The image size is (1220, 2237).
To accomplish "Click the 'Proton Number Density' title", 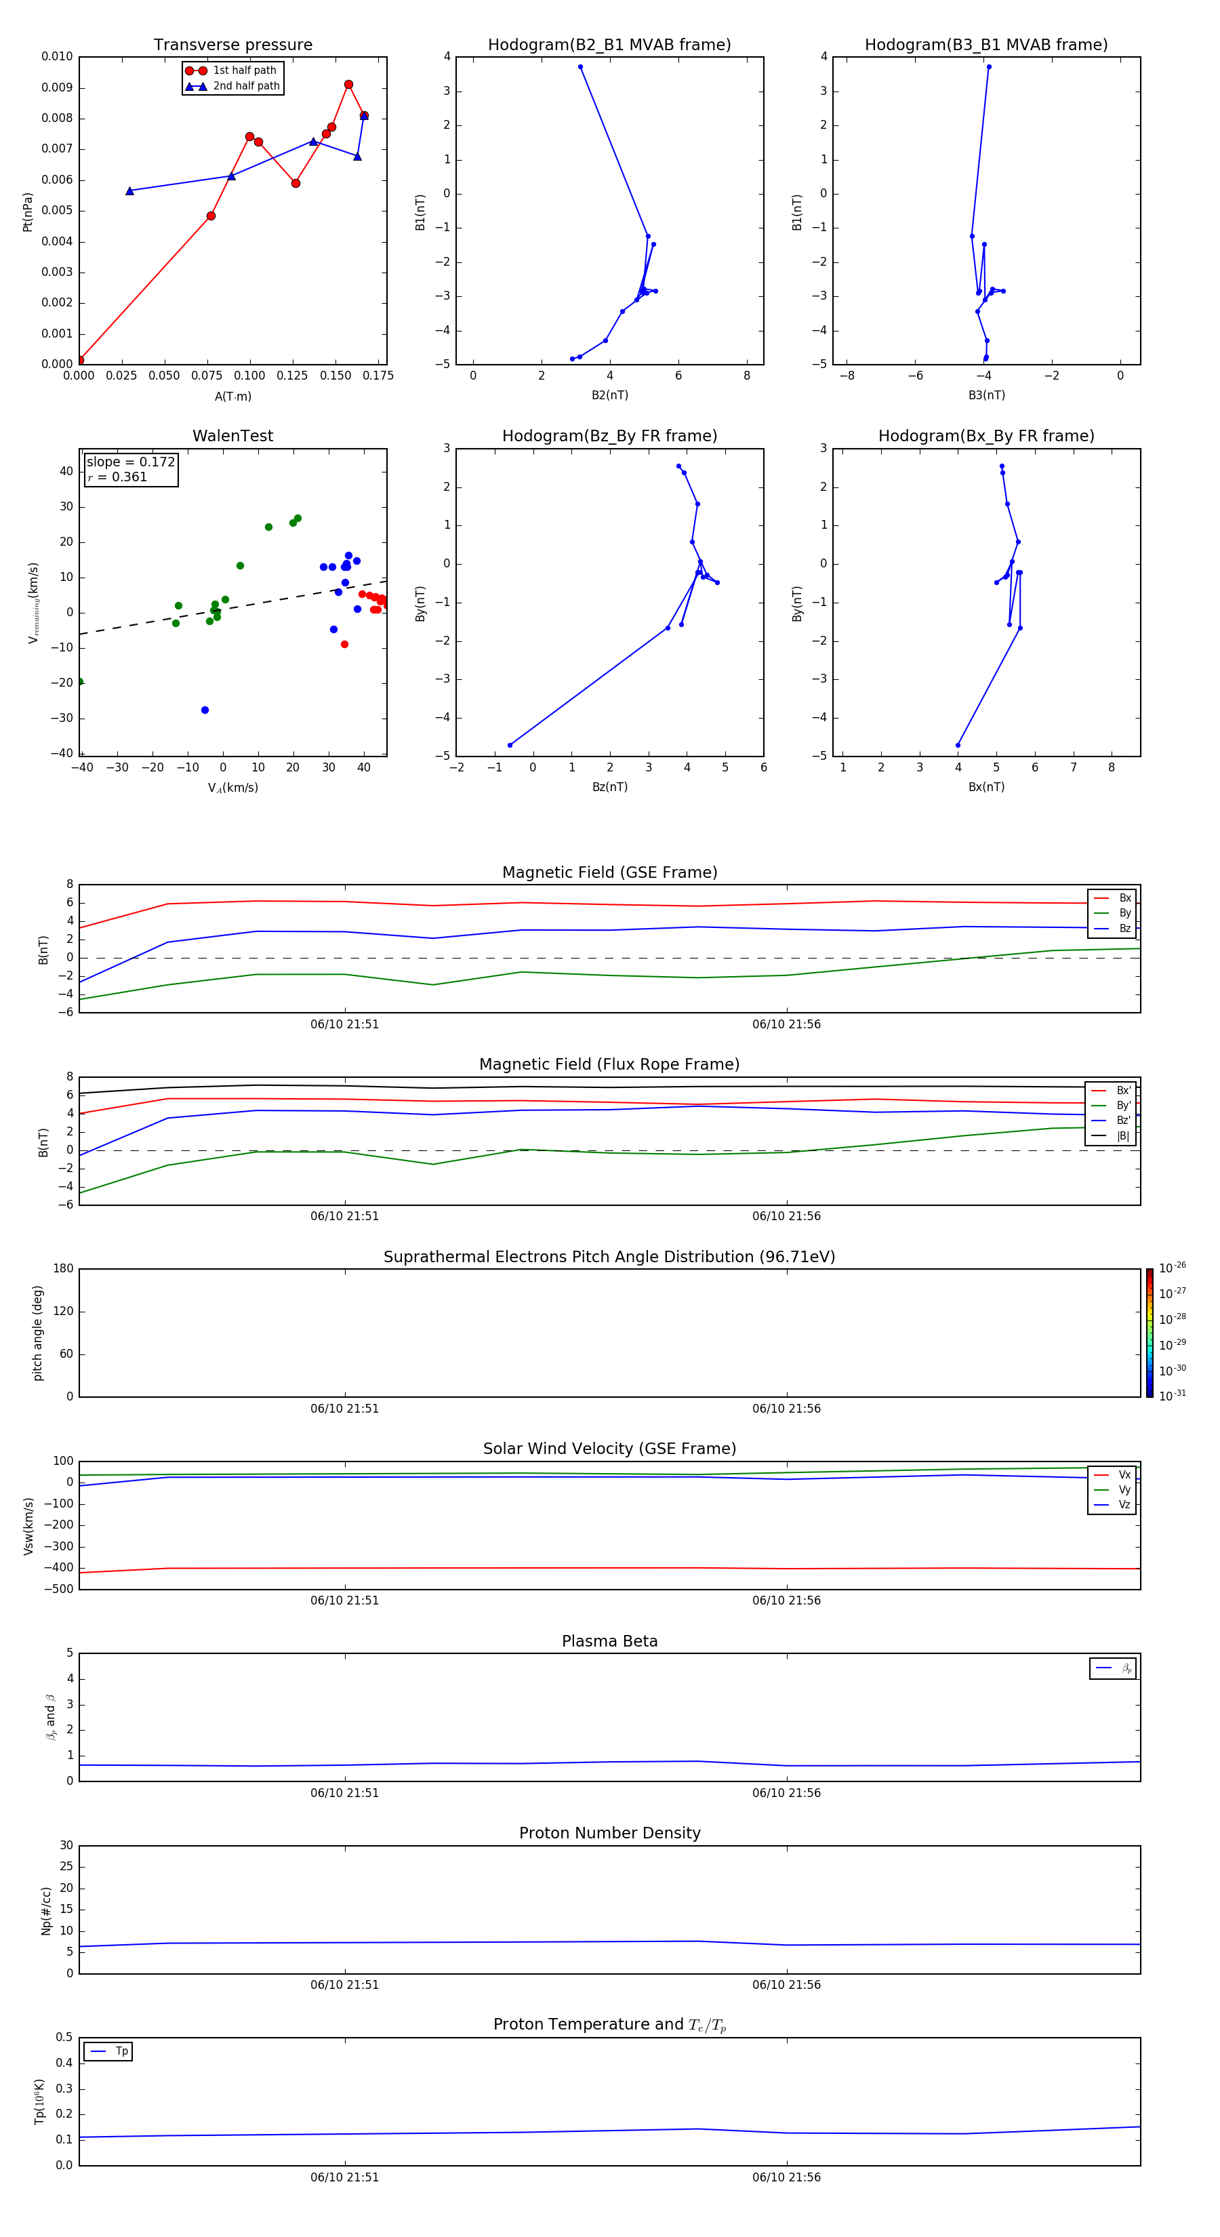I will tap(609, 1833).
